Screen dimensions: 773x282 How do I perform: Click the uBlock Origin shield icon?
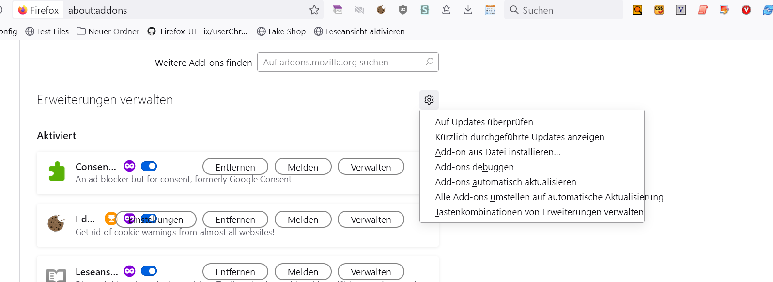(x=403, y=10)
